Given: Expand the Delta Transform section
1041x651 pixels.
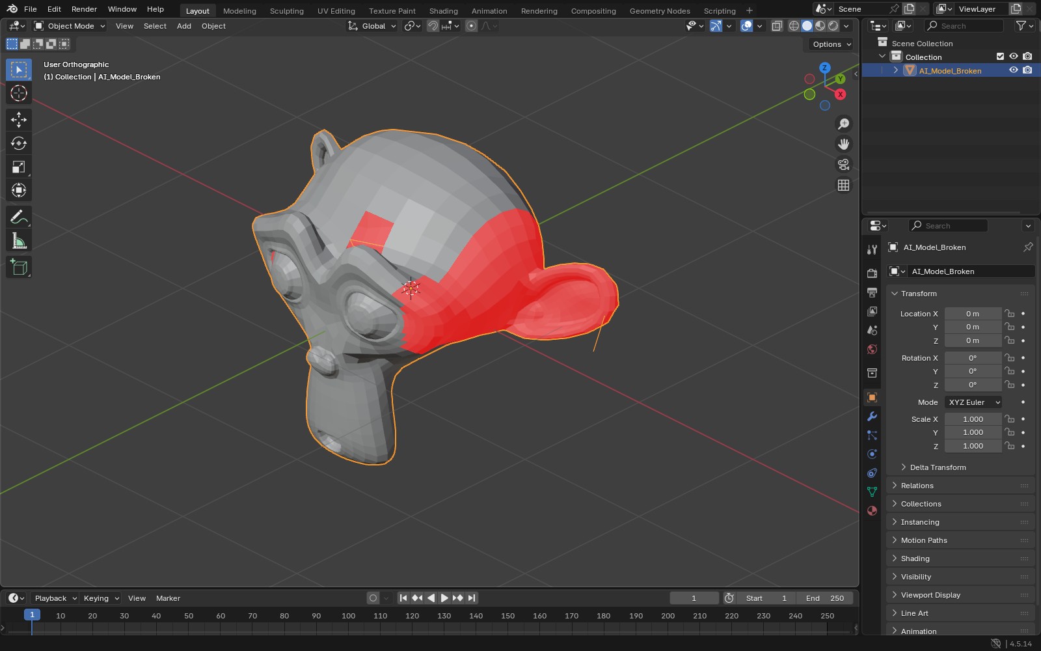Looking at the screenshot, I should point(938,467).
